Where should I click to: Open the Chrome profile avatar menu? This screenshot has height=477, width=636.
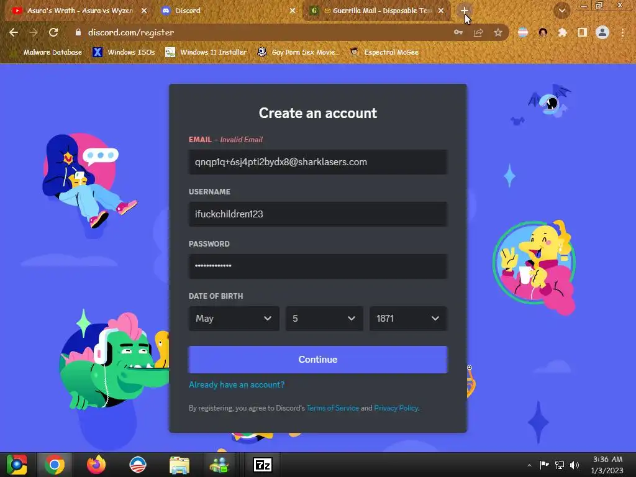tap(602, 32)
